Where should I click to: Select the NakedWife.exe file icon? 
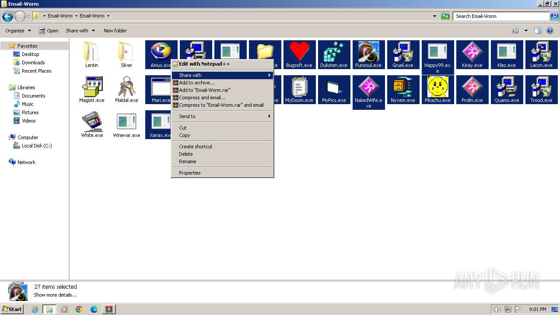[368, 92]
